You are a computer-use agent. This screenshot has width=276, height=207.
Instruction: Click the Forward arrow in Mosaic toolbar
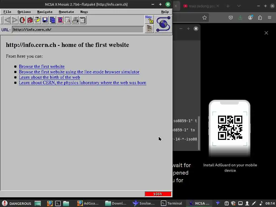point(15,20)
